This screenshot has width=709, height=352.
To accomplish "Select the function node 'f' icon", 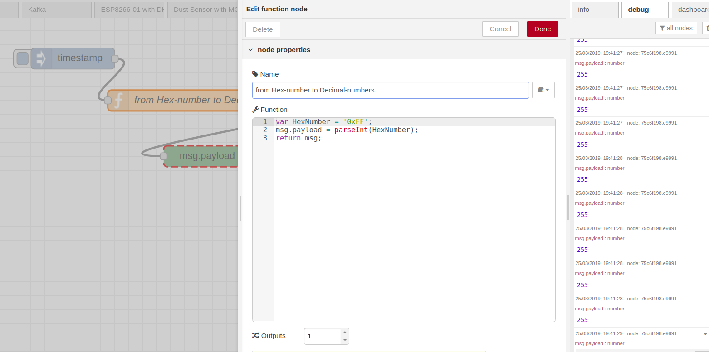I will tap(118, 100).
